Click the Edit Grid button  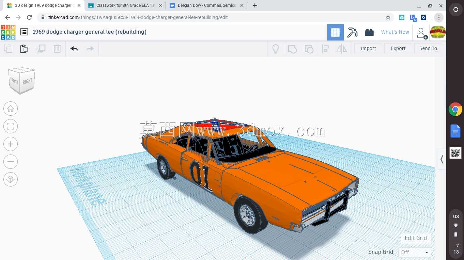tap(416, 238)
